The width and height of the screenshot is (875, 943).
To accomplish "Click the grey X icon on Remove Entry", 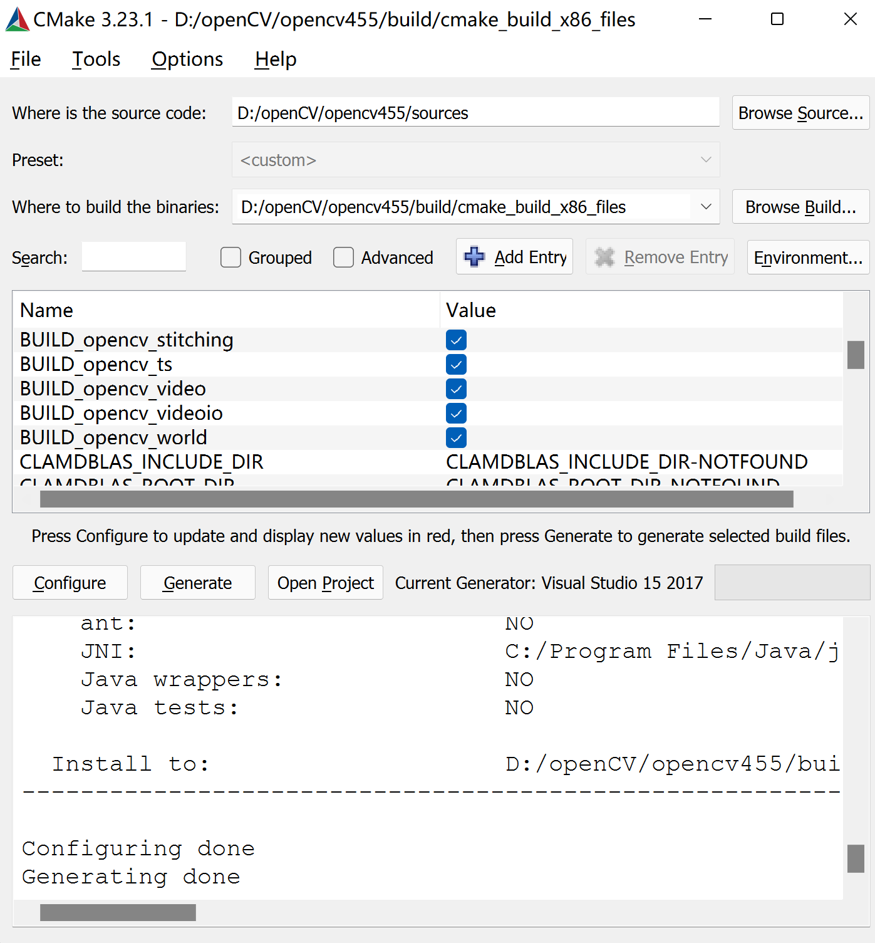I will [x=604, y=257].
